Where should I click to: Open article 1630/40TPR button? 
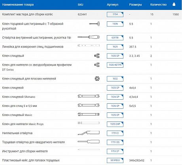coord(115,65)
